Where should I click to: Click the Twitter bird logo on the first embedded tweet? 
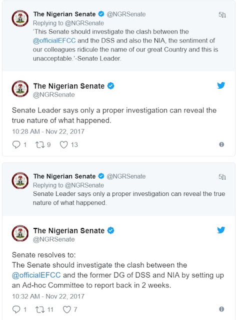pos(221,85)
